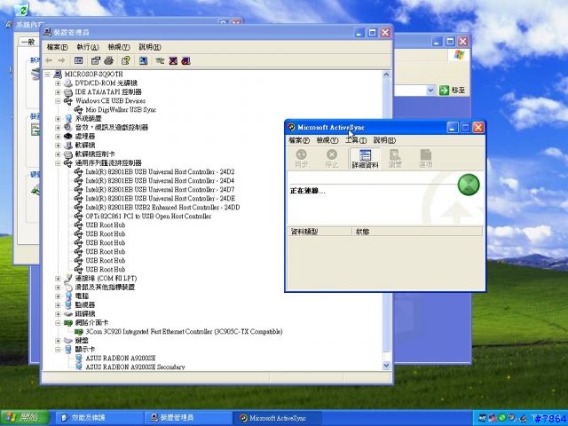Expand the 連接埠 (COM 和 LPT) node

point(58,278)
